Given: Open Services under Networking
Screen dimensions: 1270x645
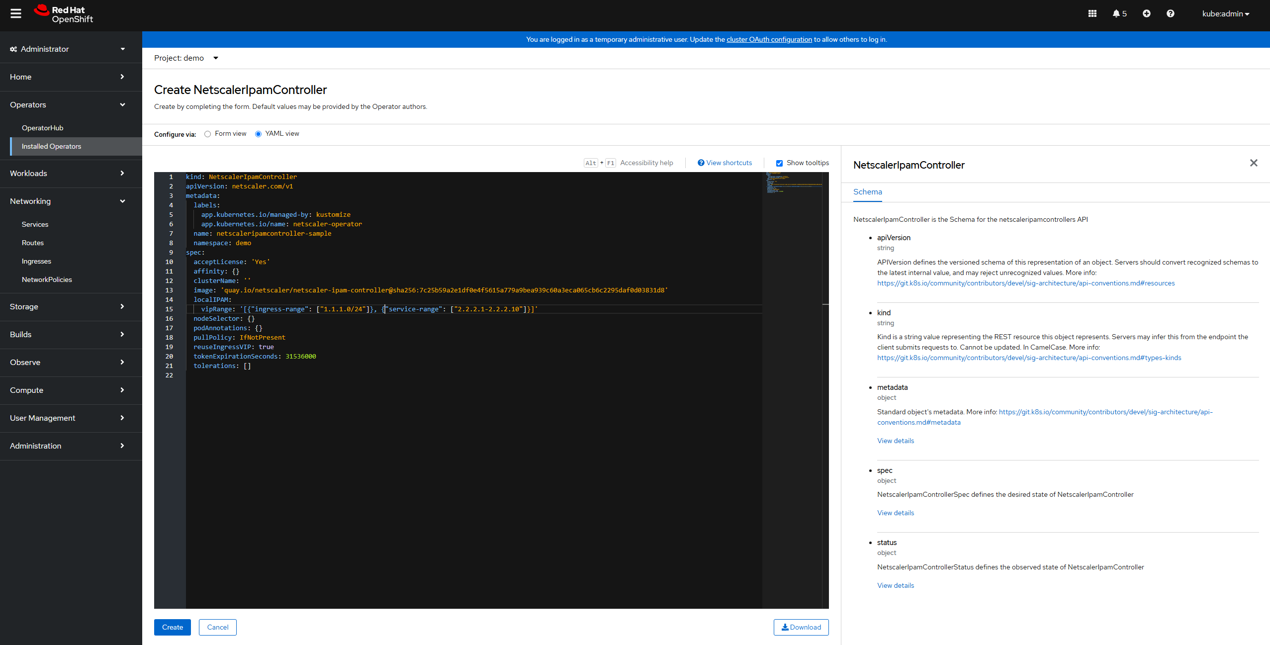Looking at the screenshot, I should tap(35, 224).
